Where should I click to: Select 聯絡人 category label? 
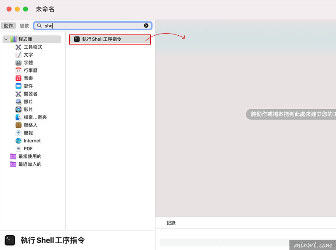pyautogui.click(x=31, y=125)
